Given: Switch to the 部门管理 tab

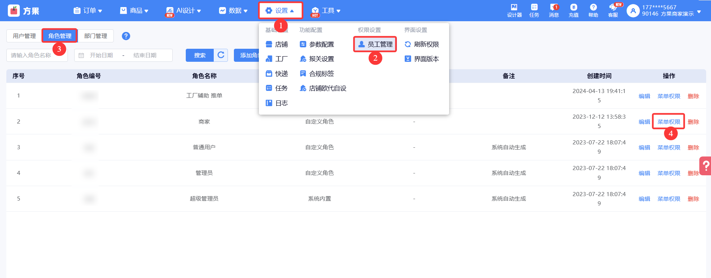Looking at the screenshot, I should [x=95, y=36].
